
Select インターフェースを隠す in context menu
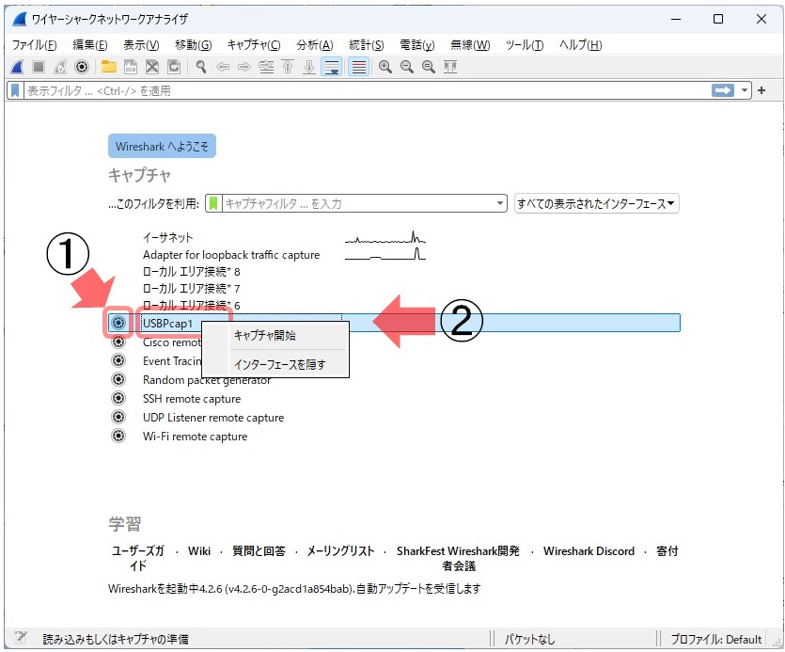(x=279, y=364)
